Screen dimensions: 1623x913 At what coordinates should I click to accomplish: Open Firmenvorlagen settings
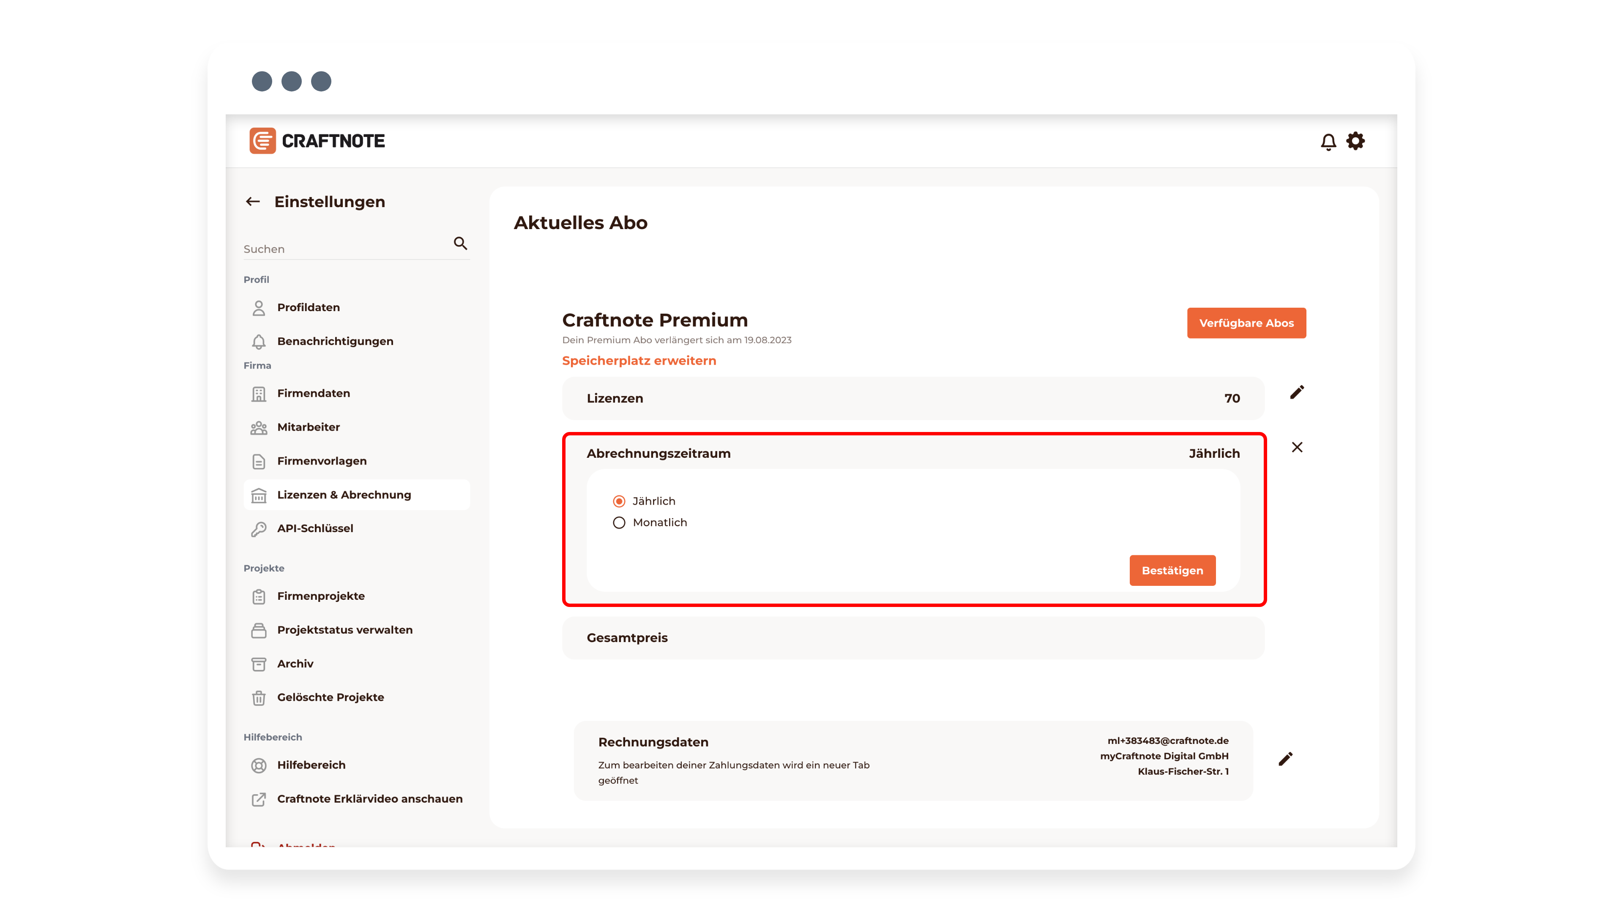(322, 461)
